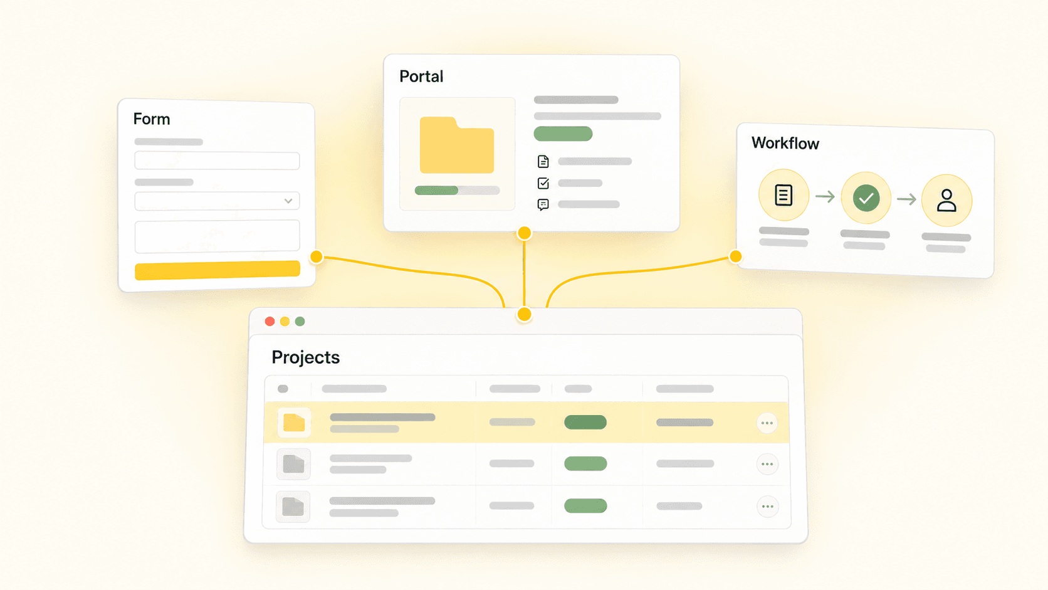Click the document icon in Portal list

click(x=543, y=162)
